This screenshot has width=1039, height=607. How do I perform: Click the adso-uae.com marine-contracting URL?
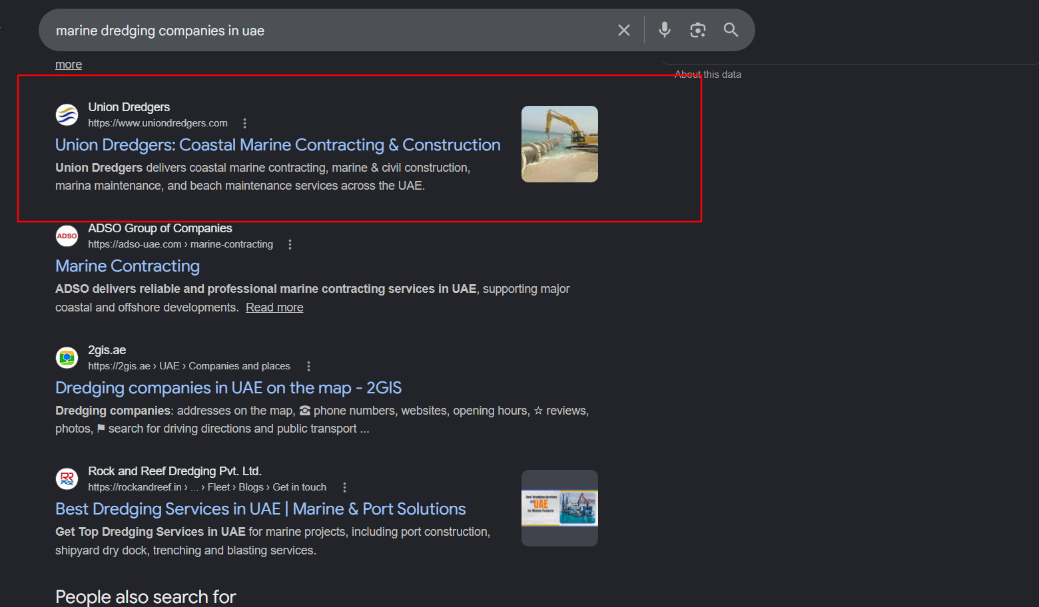click(180, 244)
